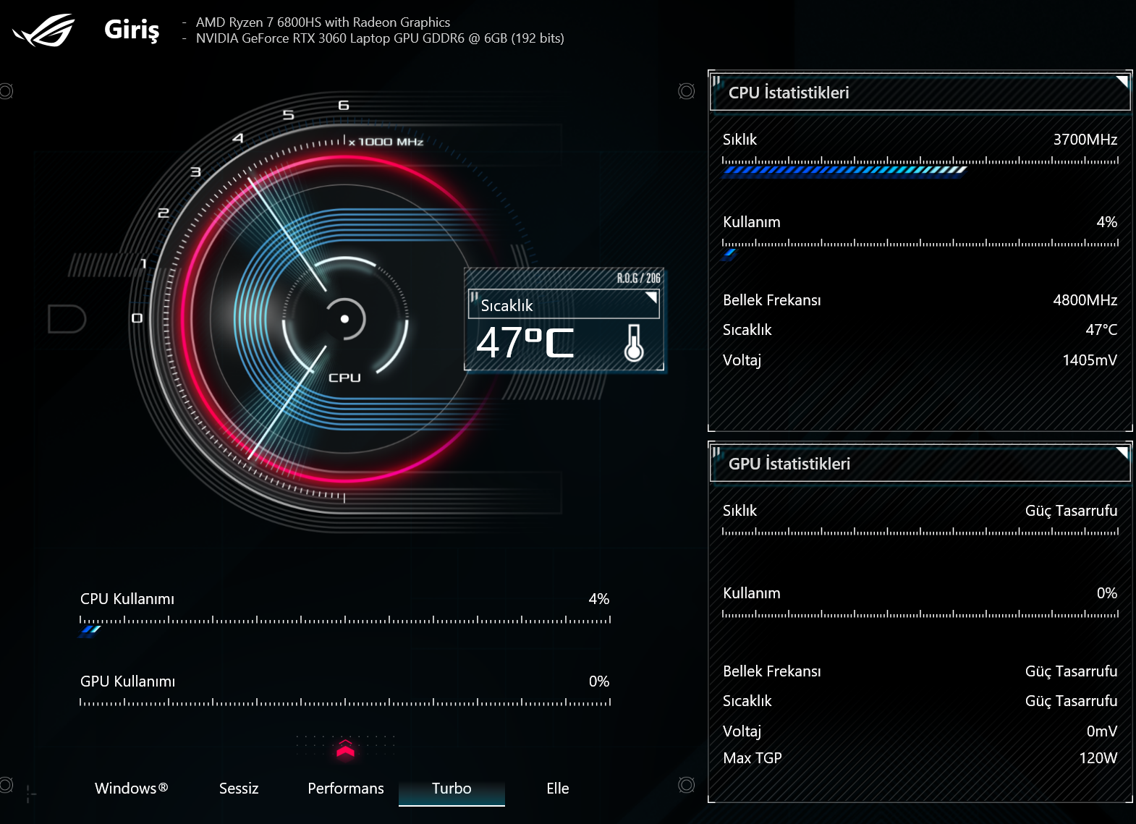Viewport: 1136px width, 824px height.
Task: Click the large 47°C temperature readout
Action: point(525,342)
